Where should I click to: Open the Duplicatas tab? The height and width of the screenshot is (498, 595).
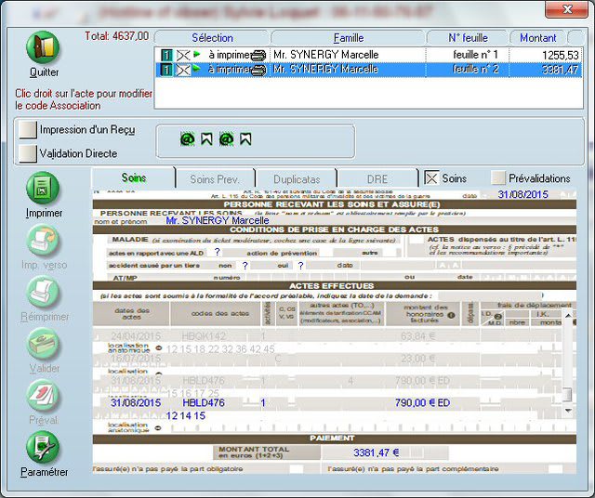[297, 178]
